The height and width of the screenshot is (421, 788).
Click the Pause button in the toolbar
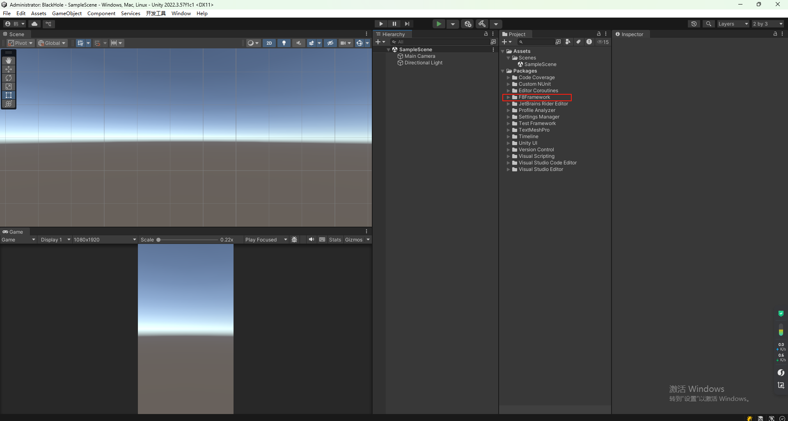(x=394, y=23)
